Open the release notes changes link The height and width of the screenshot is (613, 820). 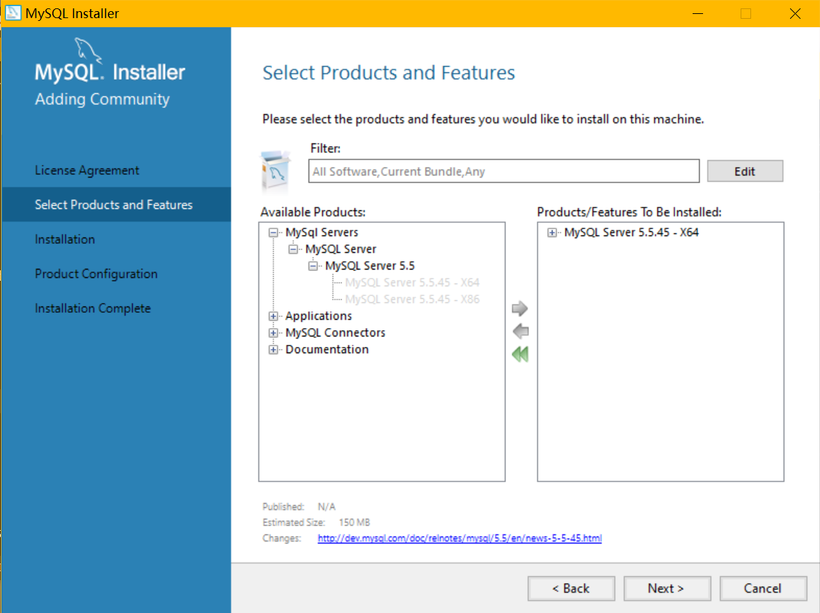pyautogui.click(x=459, y=538)
